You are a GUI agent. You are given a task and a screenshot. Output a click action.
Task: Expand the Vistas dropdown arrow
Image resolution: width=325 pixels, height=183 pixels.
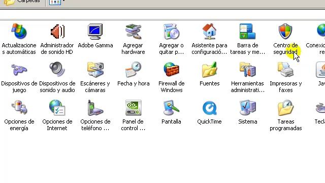[x=63, y=1]
